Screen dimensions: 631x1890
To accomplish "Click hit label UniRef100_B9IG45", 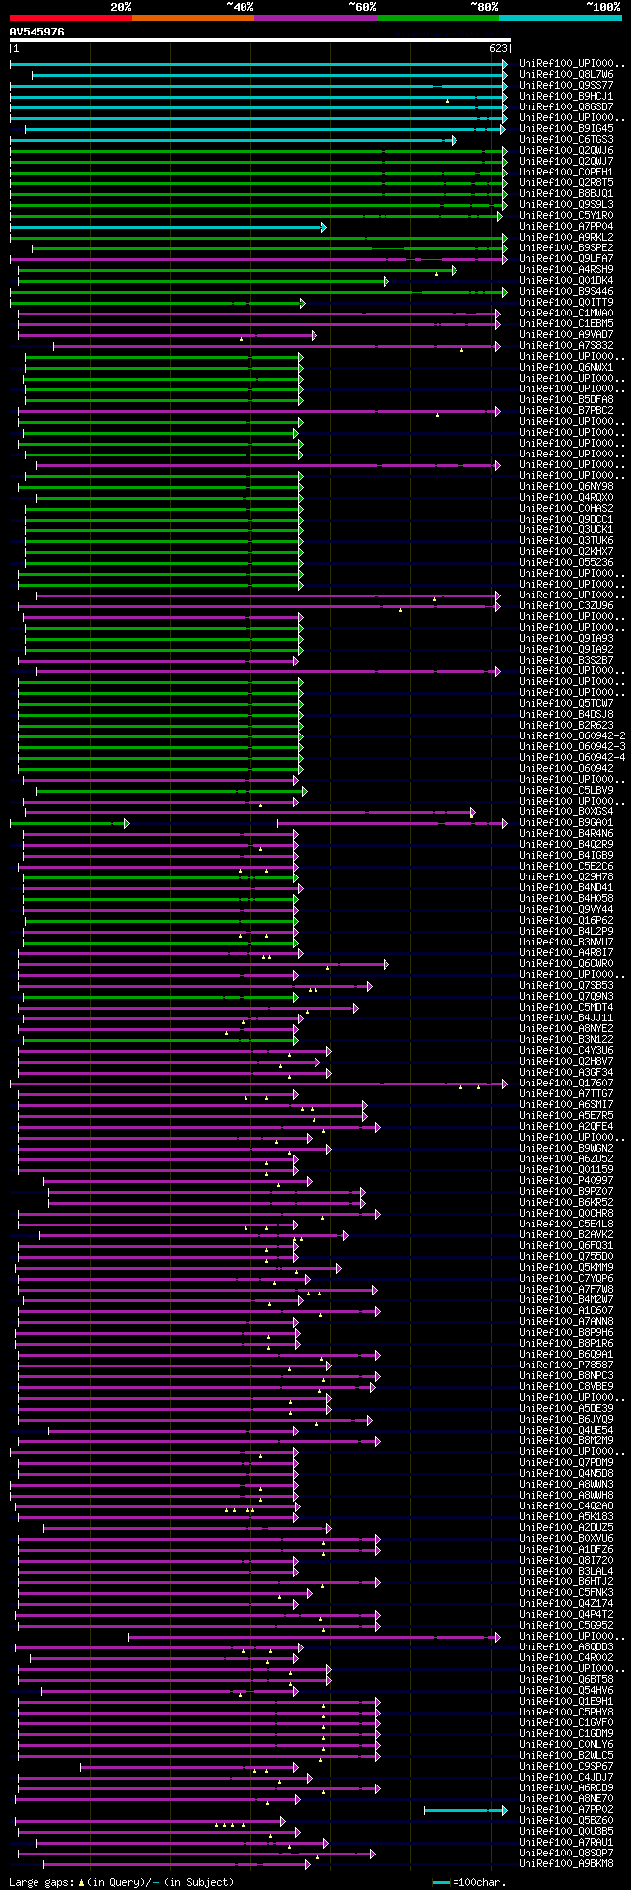I will (566, 129).
